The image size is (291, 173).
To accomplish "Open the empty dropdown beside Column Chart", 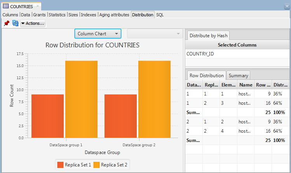I will [x=155, y=34].
